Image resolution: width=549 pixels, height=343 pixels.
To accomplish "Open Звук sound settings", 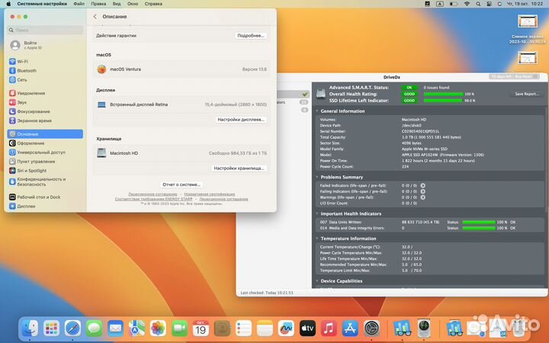I will 45,102.
